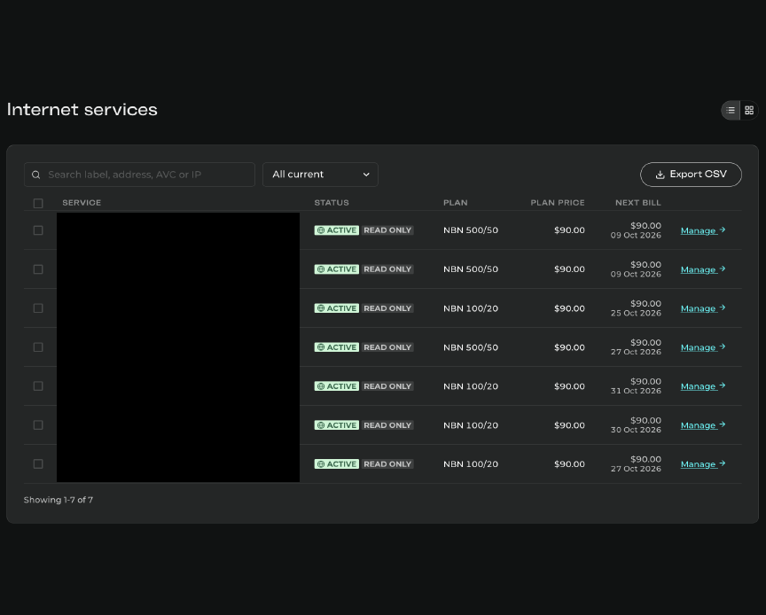Open Manage for the 25 Oct 2026 service

pyautogui.click(x=703, y=308)
